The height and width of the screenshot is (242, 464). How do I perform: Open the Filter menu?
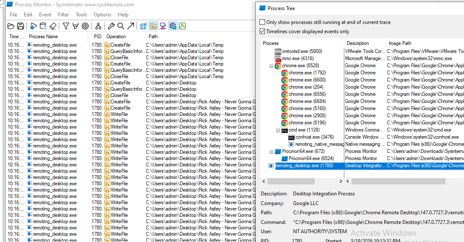tap(63, 15)
